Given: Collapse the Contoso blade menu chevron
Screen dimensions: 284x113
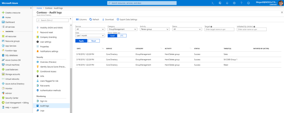Looking at the screenshot, I should pyautogui.click(x=71, y=19).
